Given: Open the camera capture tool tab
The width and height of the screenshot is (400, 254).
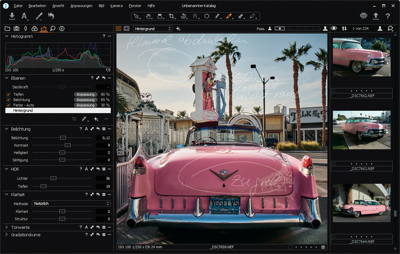Looking at the screenshot, I should pyautogui.click(x=16, y=28).
